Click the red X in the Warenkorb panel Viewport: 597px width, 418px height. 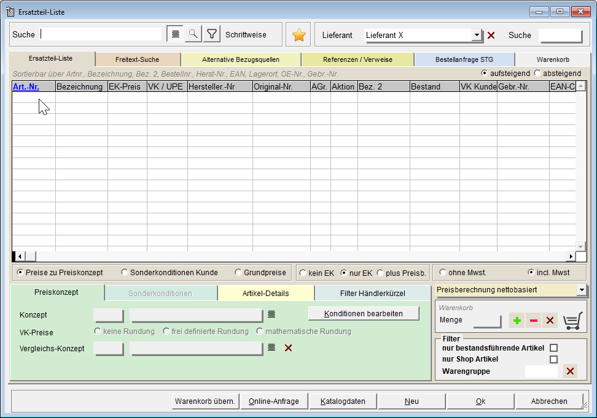[550, 321]
